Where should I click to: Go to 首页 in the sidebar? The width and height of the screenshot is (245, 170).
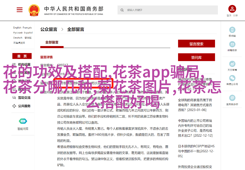click(22, 56)
